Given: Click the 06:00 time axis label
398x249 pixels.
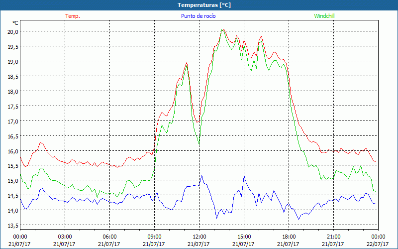Looking at the screenshot, I should pos(109,237).
